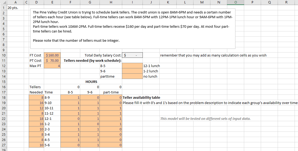Select column header K

[168, 2]
